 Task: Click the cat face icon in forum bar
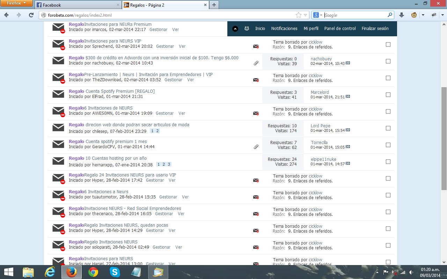pos(247,29)
